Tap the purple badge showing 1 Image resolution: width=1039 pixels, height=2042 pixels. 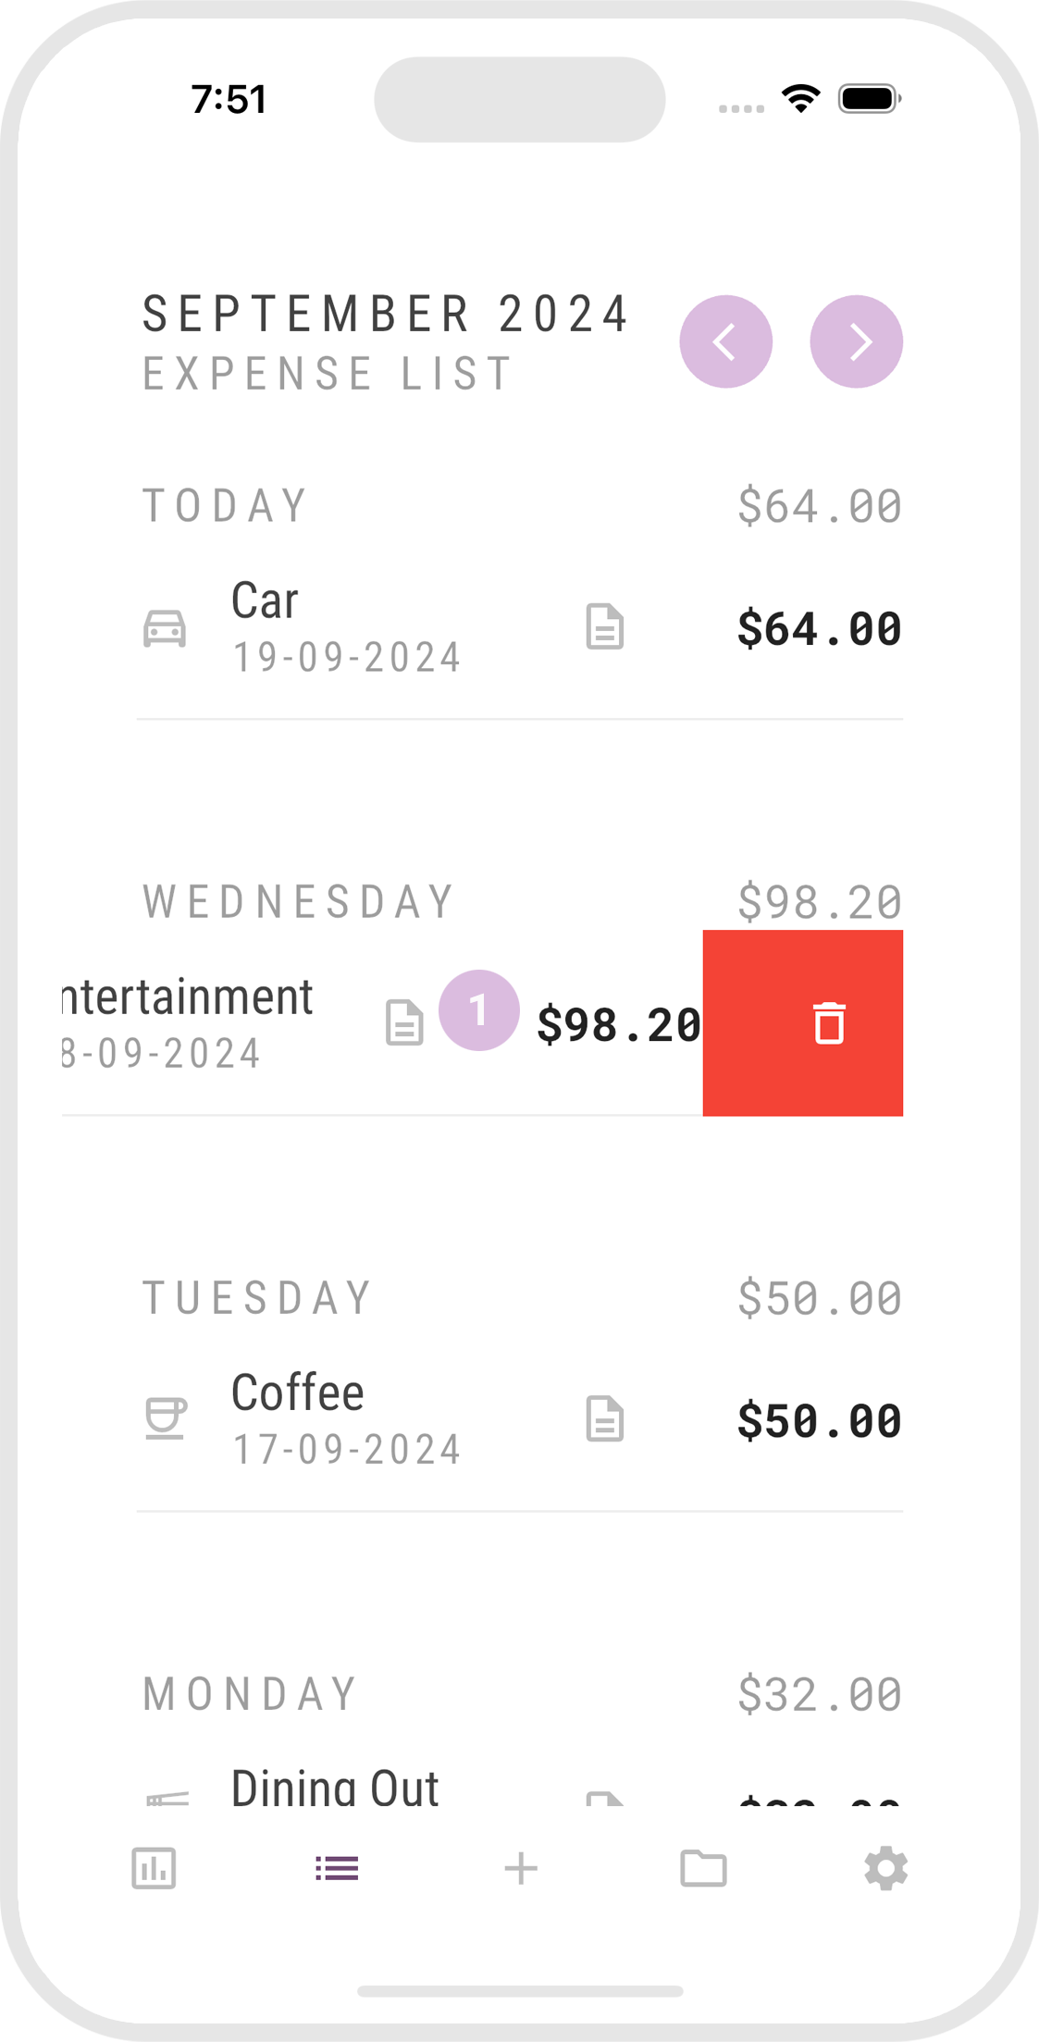pos(478,1010)
